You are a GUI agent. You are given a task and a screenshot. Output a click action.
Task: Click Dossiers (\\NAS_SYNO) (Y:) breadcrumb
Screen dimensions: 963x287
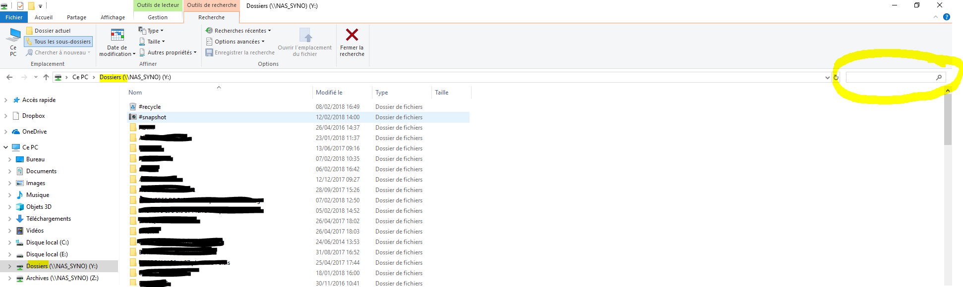pos(135,77)
